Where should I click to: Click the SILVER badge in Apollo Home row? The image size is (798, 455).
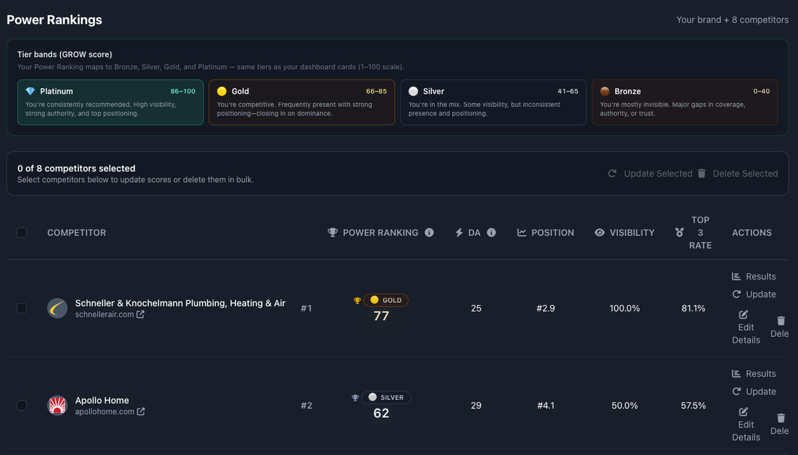pos(386,398)
